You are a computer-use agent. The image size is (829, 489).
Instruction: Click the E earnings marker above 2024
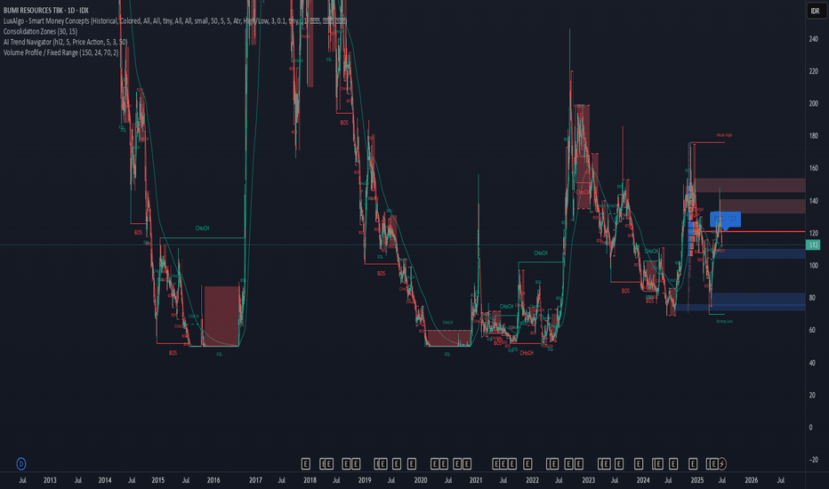[639, 463]
